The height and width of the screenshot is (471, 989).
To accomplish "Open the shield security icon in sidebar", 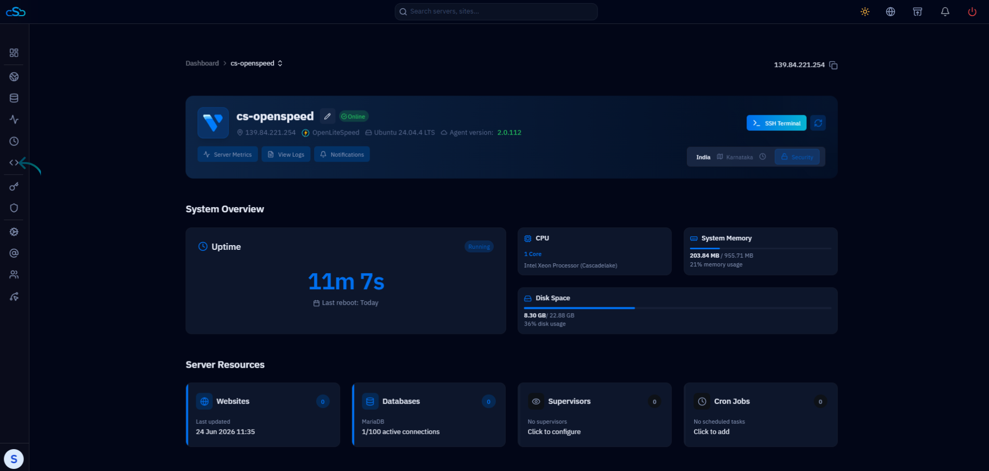I will 14,208.
